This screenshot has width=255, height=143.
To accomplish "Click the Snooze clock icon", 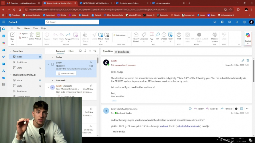I will pyautogui.click(x=164, y=35).
